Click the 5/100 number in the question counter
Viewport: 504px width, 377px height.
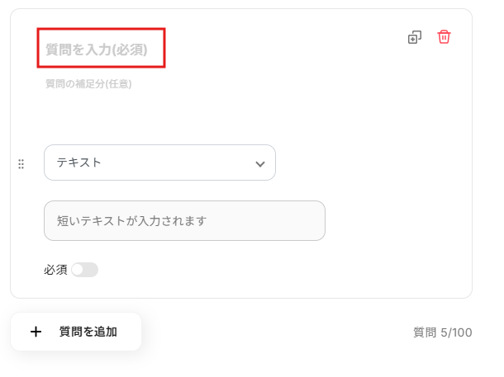pos(455,332)
